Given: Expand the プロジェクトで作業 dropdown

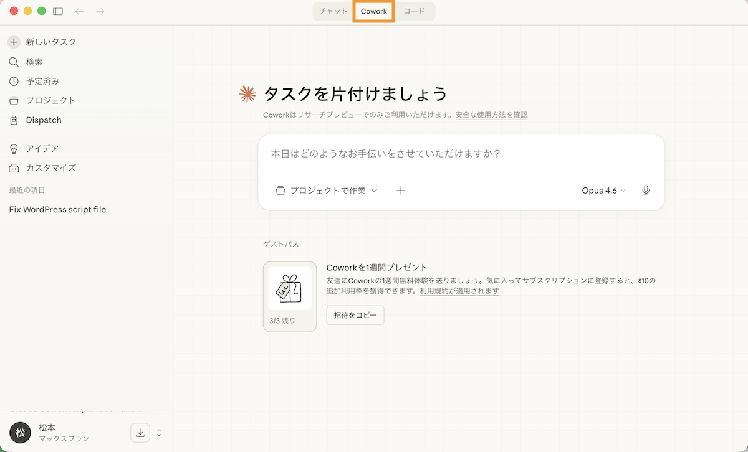Looking at the screenshot, I should 327,191.
